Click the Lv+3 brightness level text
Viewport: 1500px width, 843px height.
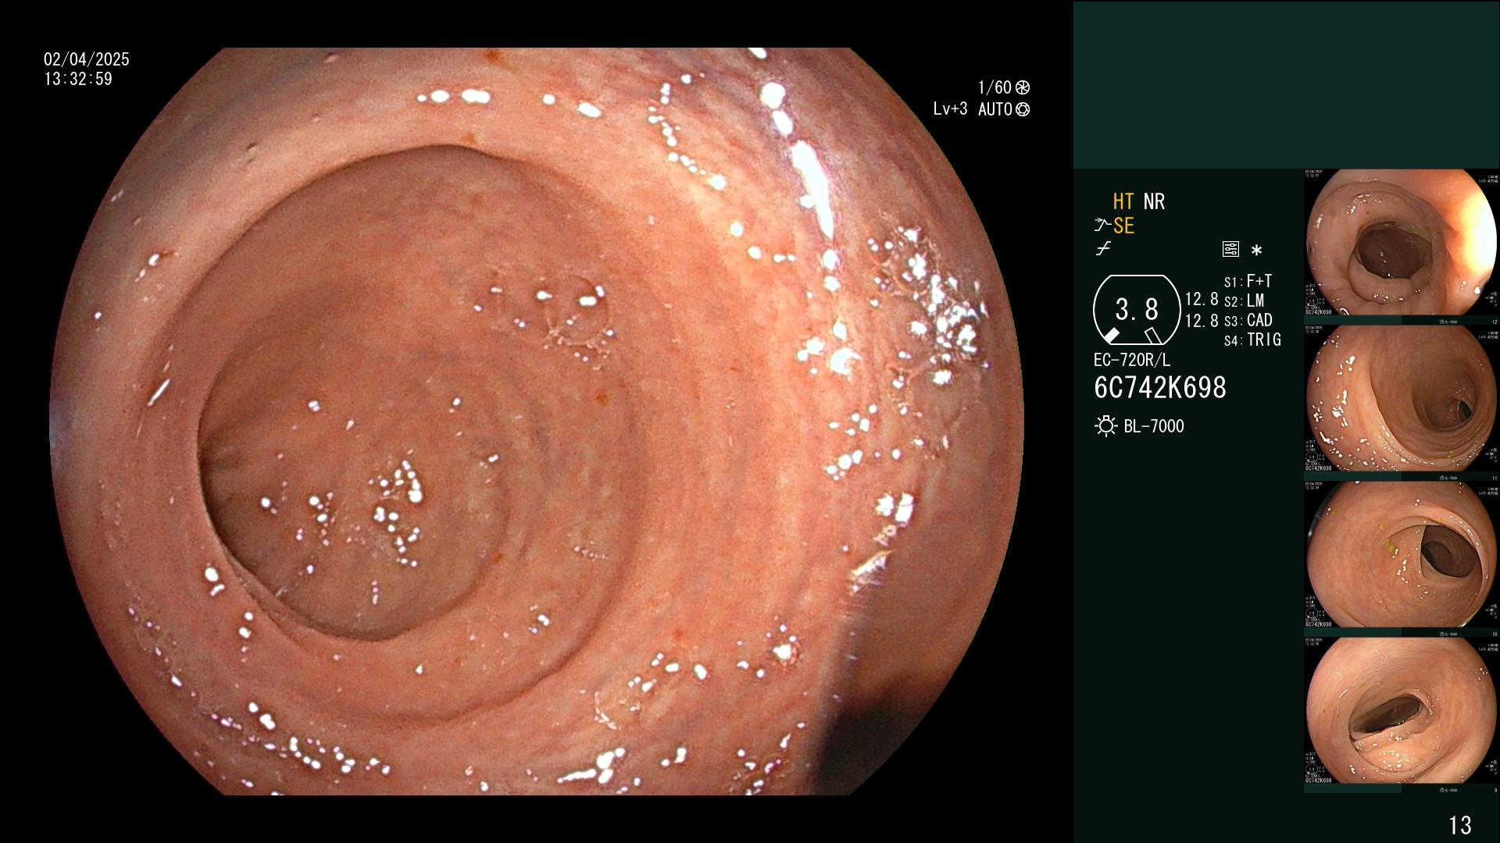950,109
